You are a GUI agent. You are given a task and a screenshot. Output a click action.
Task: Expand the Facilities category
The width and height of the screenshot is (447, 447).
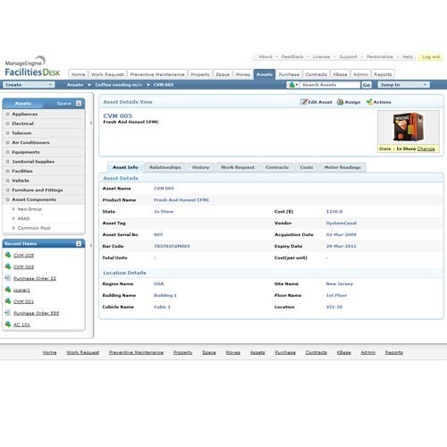tap(8, 171)
